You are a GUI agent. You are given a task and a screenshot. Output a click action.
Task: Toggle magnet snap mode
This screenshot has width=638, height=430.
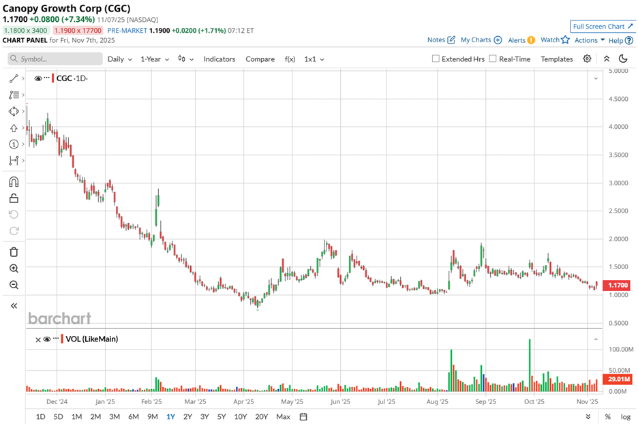(x=14, y=181)
